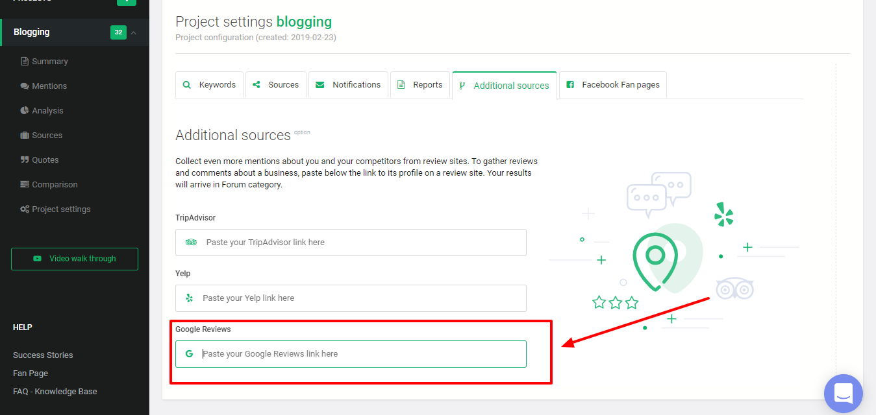Click the Summary document icon in sidebar
The image size is (876, 415).
tap(25, 62)
